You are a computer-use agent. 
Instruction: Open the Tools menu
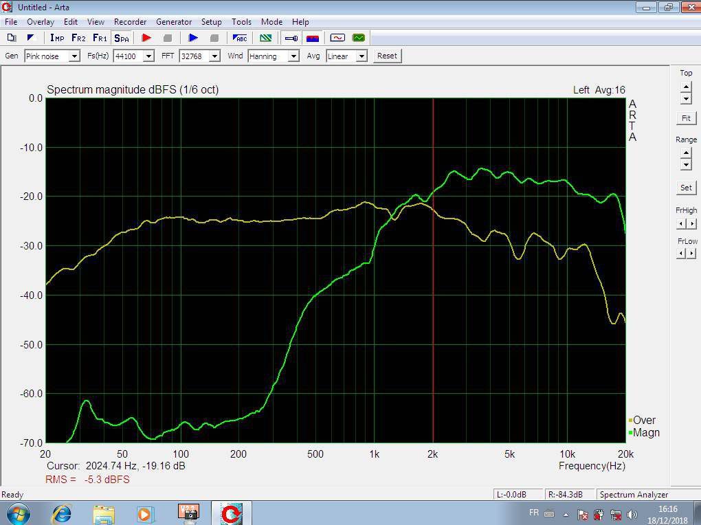point(241,22)
